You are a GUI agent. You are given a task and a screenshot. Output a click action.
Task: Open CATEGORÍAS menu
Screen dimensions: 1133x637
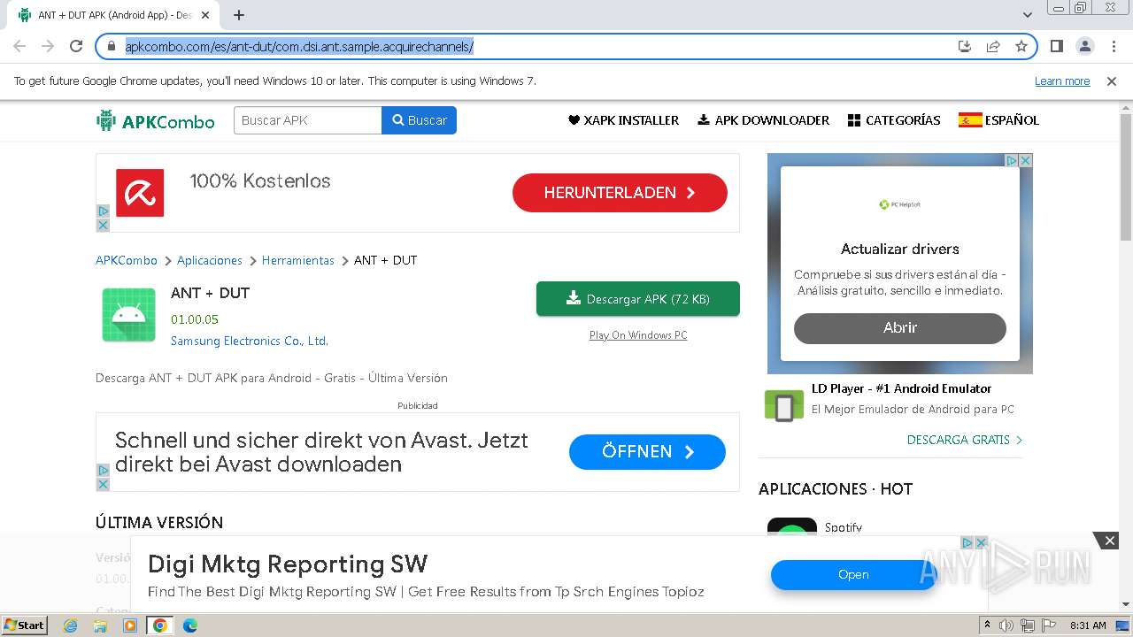pyautogui.click(x=894, y=120)
